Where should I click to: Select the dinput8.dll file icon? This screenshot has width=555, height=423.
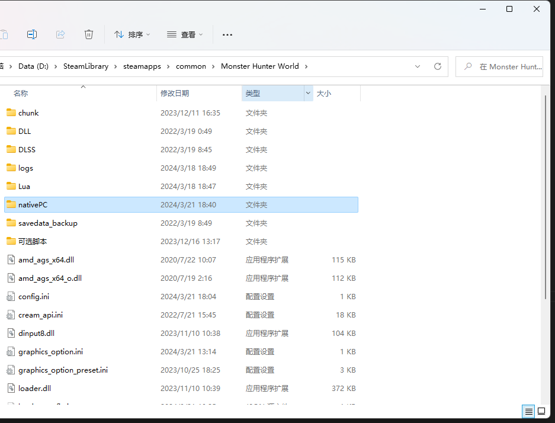(11, 334)
